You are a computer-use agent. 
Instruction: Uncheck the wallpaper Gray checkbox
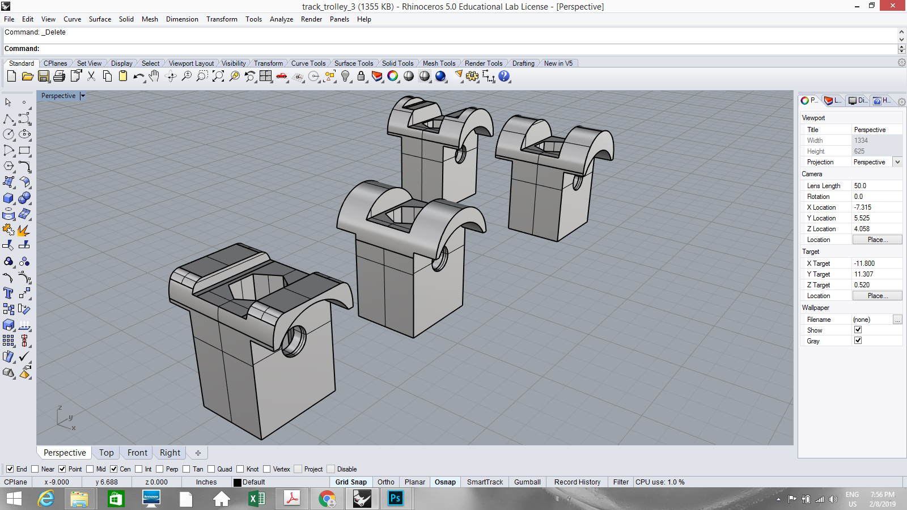858,341
